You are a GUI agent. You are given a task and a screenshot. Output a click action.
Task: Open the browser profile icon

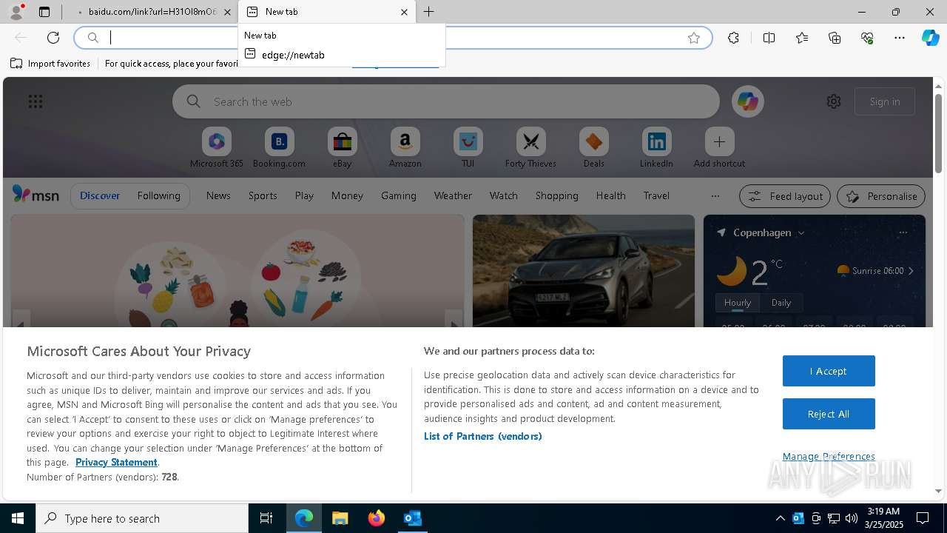click(16, 12)
